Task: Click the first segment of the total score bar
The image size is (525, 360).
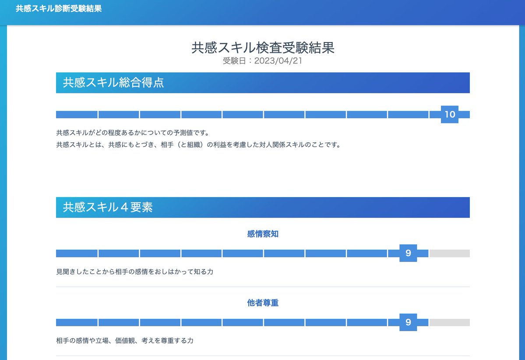Action: [x=77, y=115]
